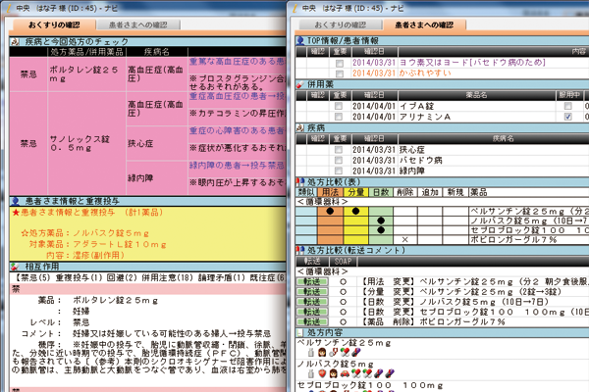Click the 処方比較(表) capsule icon
This screenshot has height=392, width=589.
tap(300, 182)
